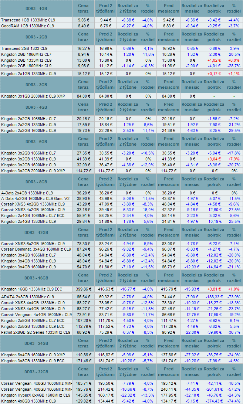Select the DDR3 - 16GB section header
The width and height of the screenshot is (243, 404).
click(36, 278)
